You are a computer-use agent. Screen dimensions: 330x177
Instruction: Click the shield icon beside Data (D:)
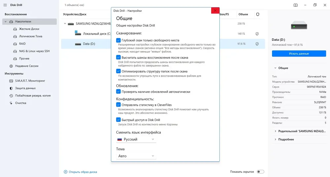coord(257,44)
